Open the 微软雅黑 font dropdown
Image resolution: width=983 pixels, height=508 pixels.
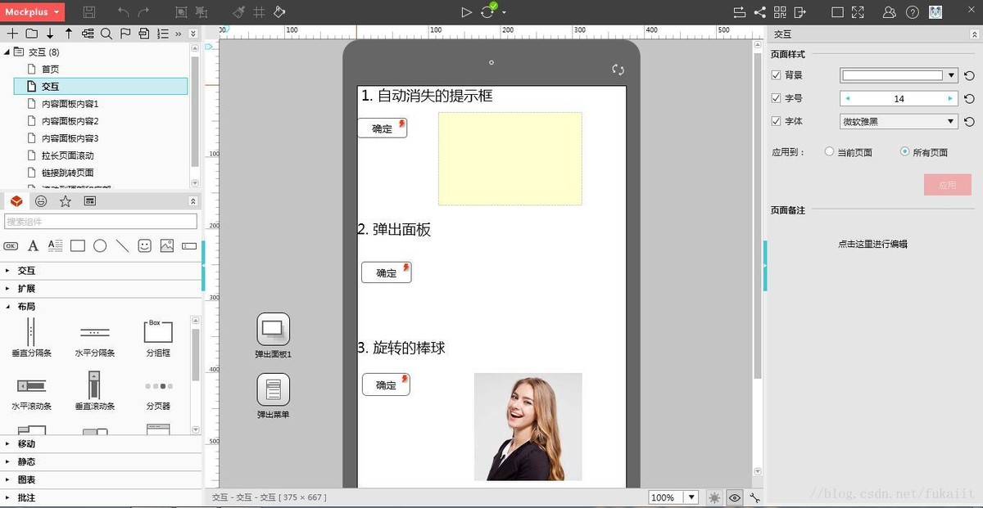pos(899,121)
